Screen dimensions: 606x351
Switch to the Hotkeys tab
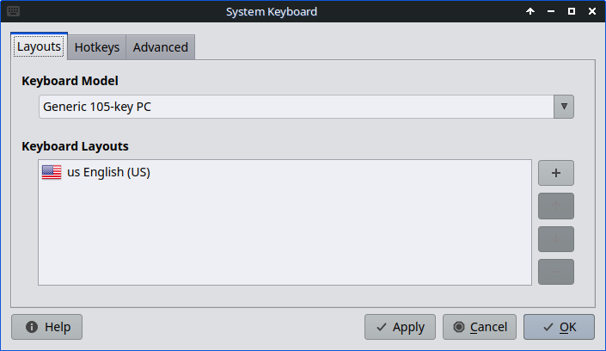(97, 47)
